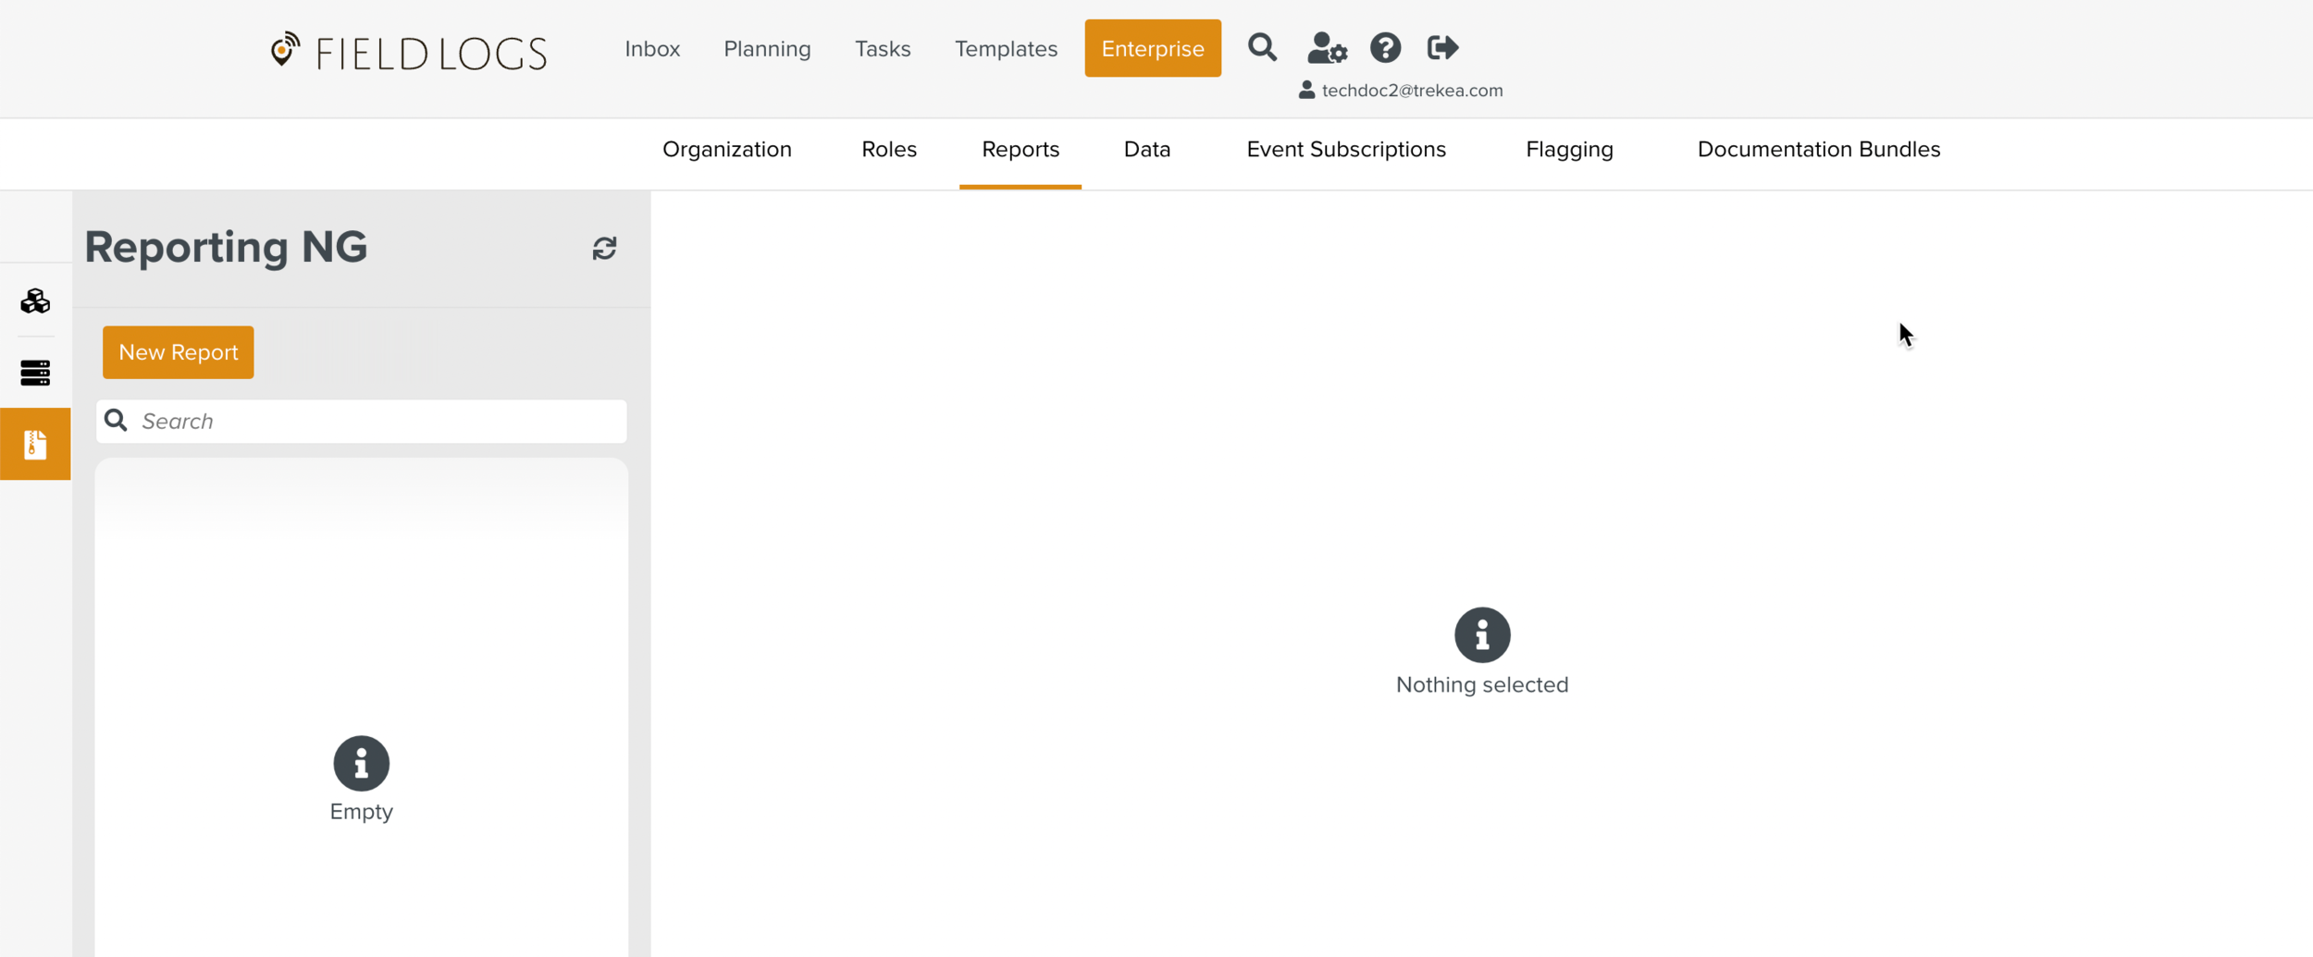Switch to the Roles tab
This screenshot has width=2313, height=957.
tap(888, 150)
